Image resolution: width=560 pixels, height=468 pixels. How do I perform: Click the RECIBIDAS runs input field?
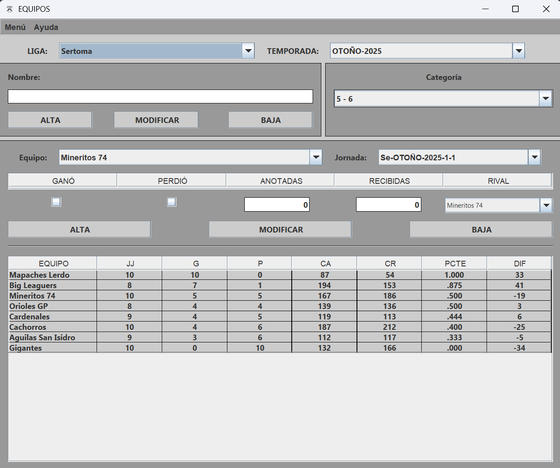pos(388,205)
